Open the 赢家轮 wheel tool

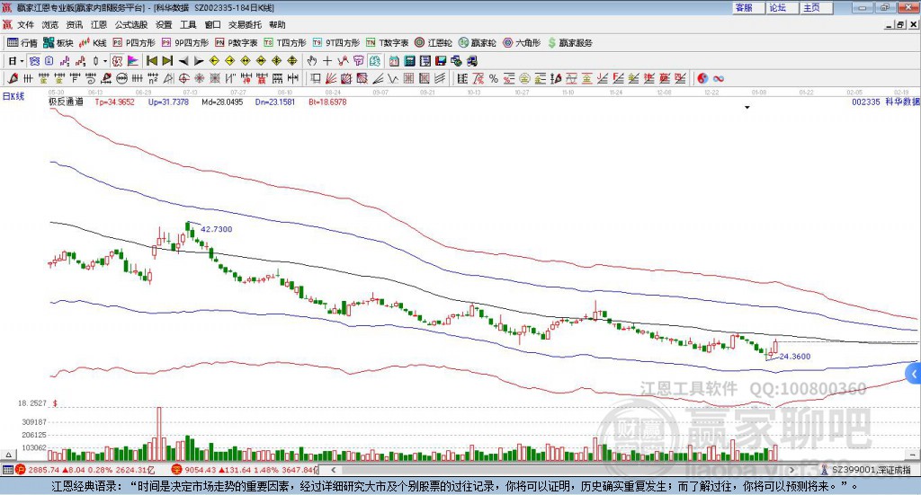pos(477,43)
